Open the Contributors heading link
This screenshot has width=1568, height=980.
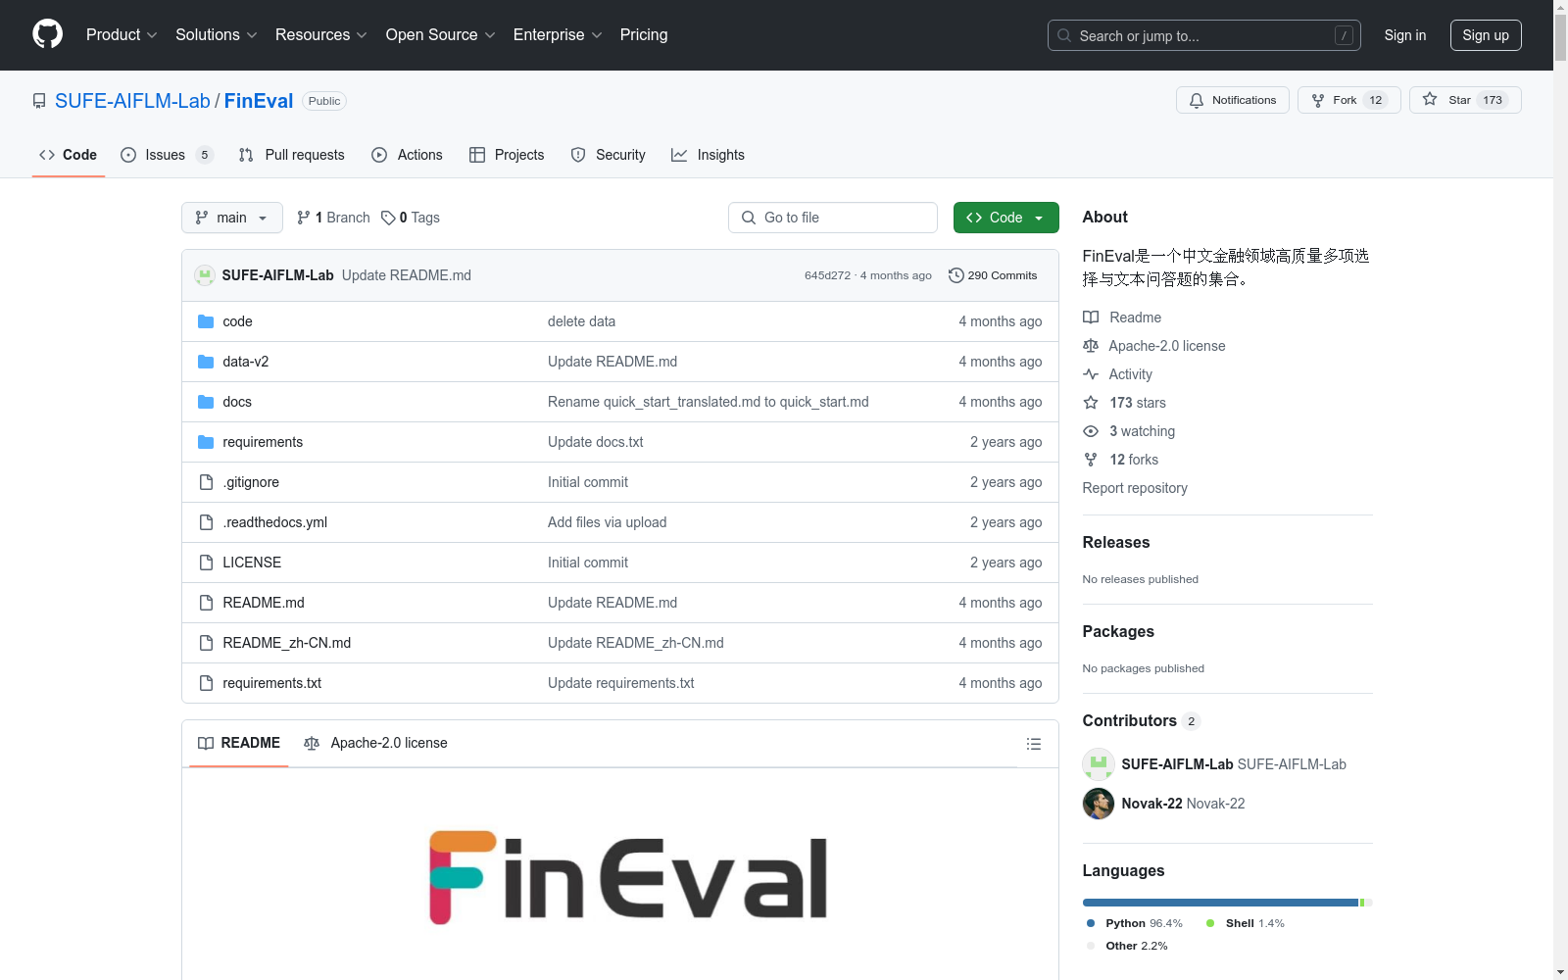click(x=1142, y=720)
